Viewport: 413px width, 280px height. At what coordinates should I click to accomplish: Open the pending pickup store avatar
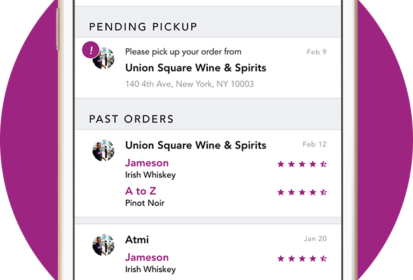[104, 58]
